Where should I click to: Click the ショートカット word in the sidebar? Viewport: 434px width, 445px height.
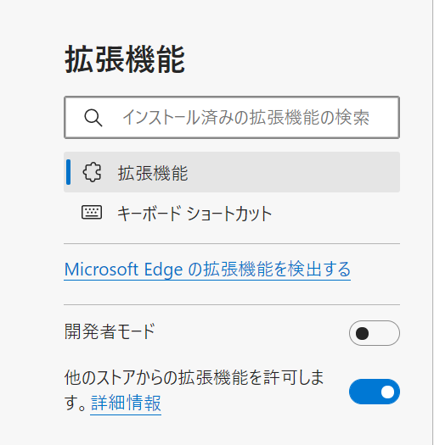[229, 214]
